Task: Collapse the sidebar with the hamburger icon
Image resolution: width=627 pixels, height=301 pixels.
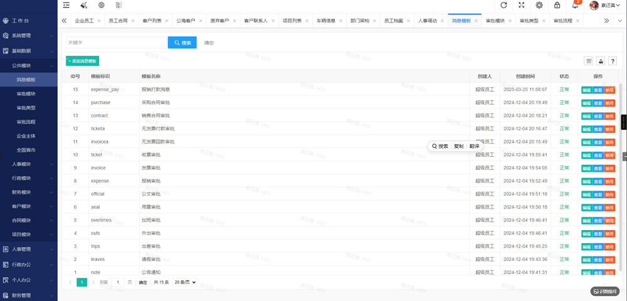Action: click(66, 5)
